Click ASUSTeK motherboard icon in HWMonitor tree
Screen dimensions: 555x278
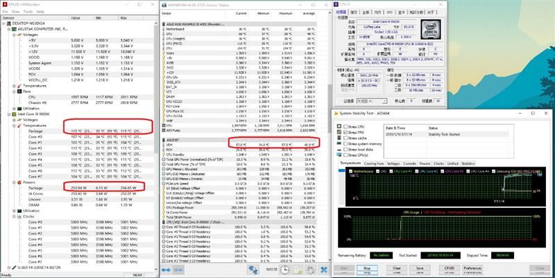pyautogui.click(x=14, y=29)
